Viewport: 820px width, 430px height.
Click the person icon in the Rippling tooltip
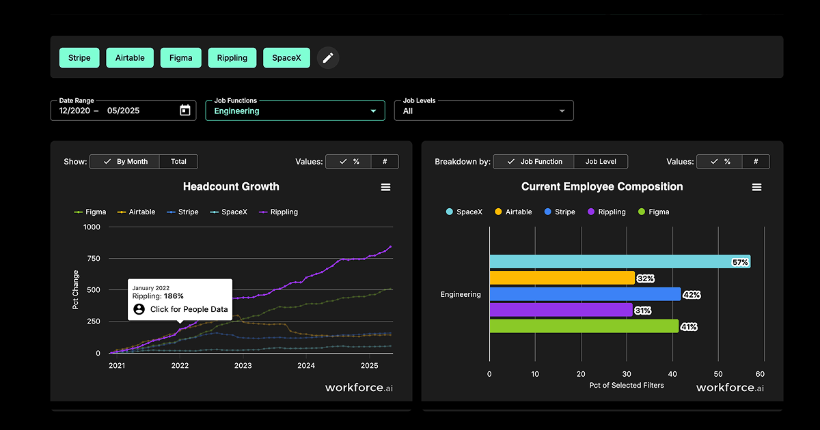(x=139, y=309)
